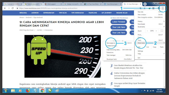
Task: Open Extensions from More tools submenu
Action: 119,52
